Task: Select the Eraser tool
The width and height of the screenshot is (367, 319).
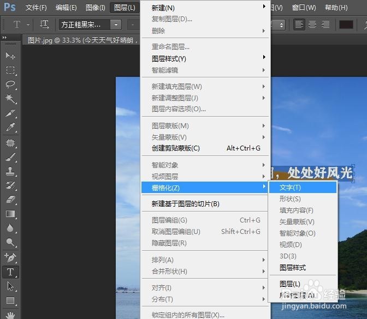Action: coord(10,200)
